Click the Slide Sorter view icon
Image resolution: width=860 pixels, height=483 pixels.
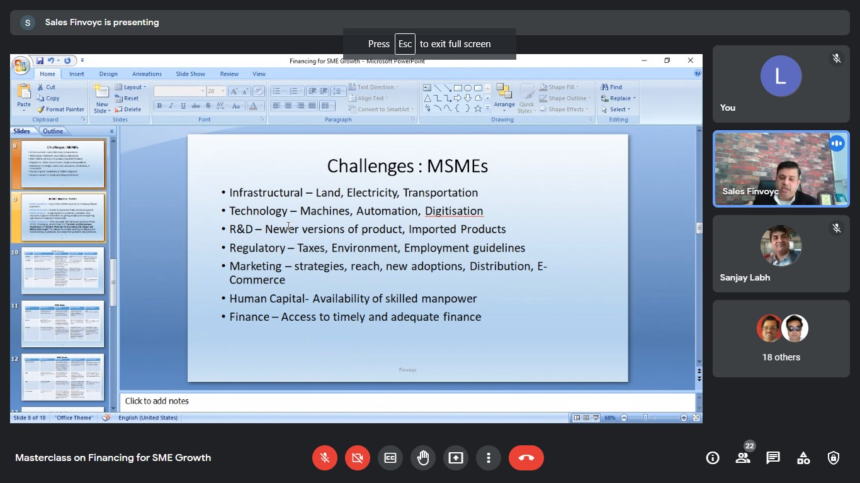(x=586, y=418)
